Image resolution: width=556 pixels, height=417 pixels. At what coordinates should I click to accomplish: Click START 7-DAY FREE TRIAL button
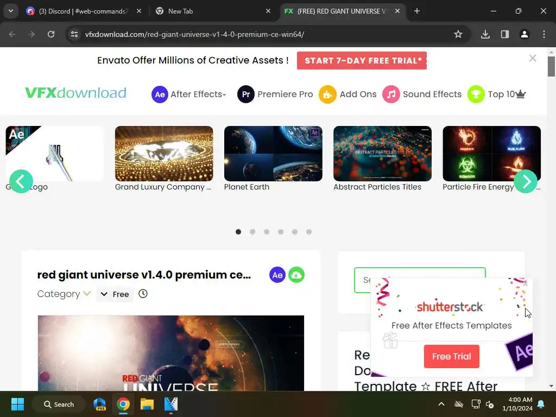coord(362,61)
